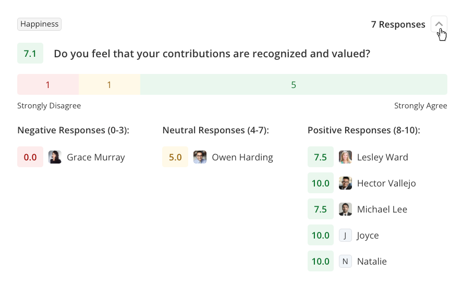The image size is (463, 287).
Task: Click Lesley Ward's profile picture
Action: pos(345,157)
